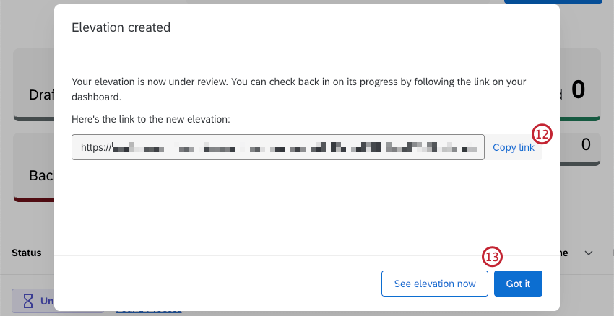The height and width of the screenshot is (316, 614).
Task: Click the hourglass icon in the status badge
Action: (x=28, y=301)
